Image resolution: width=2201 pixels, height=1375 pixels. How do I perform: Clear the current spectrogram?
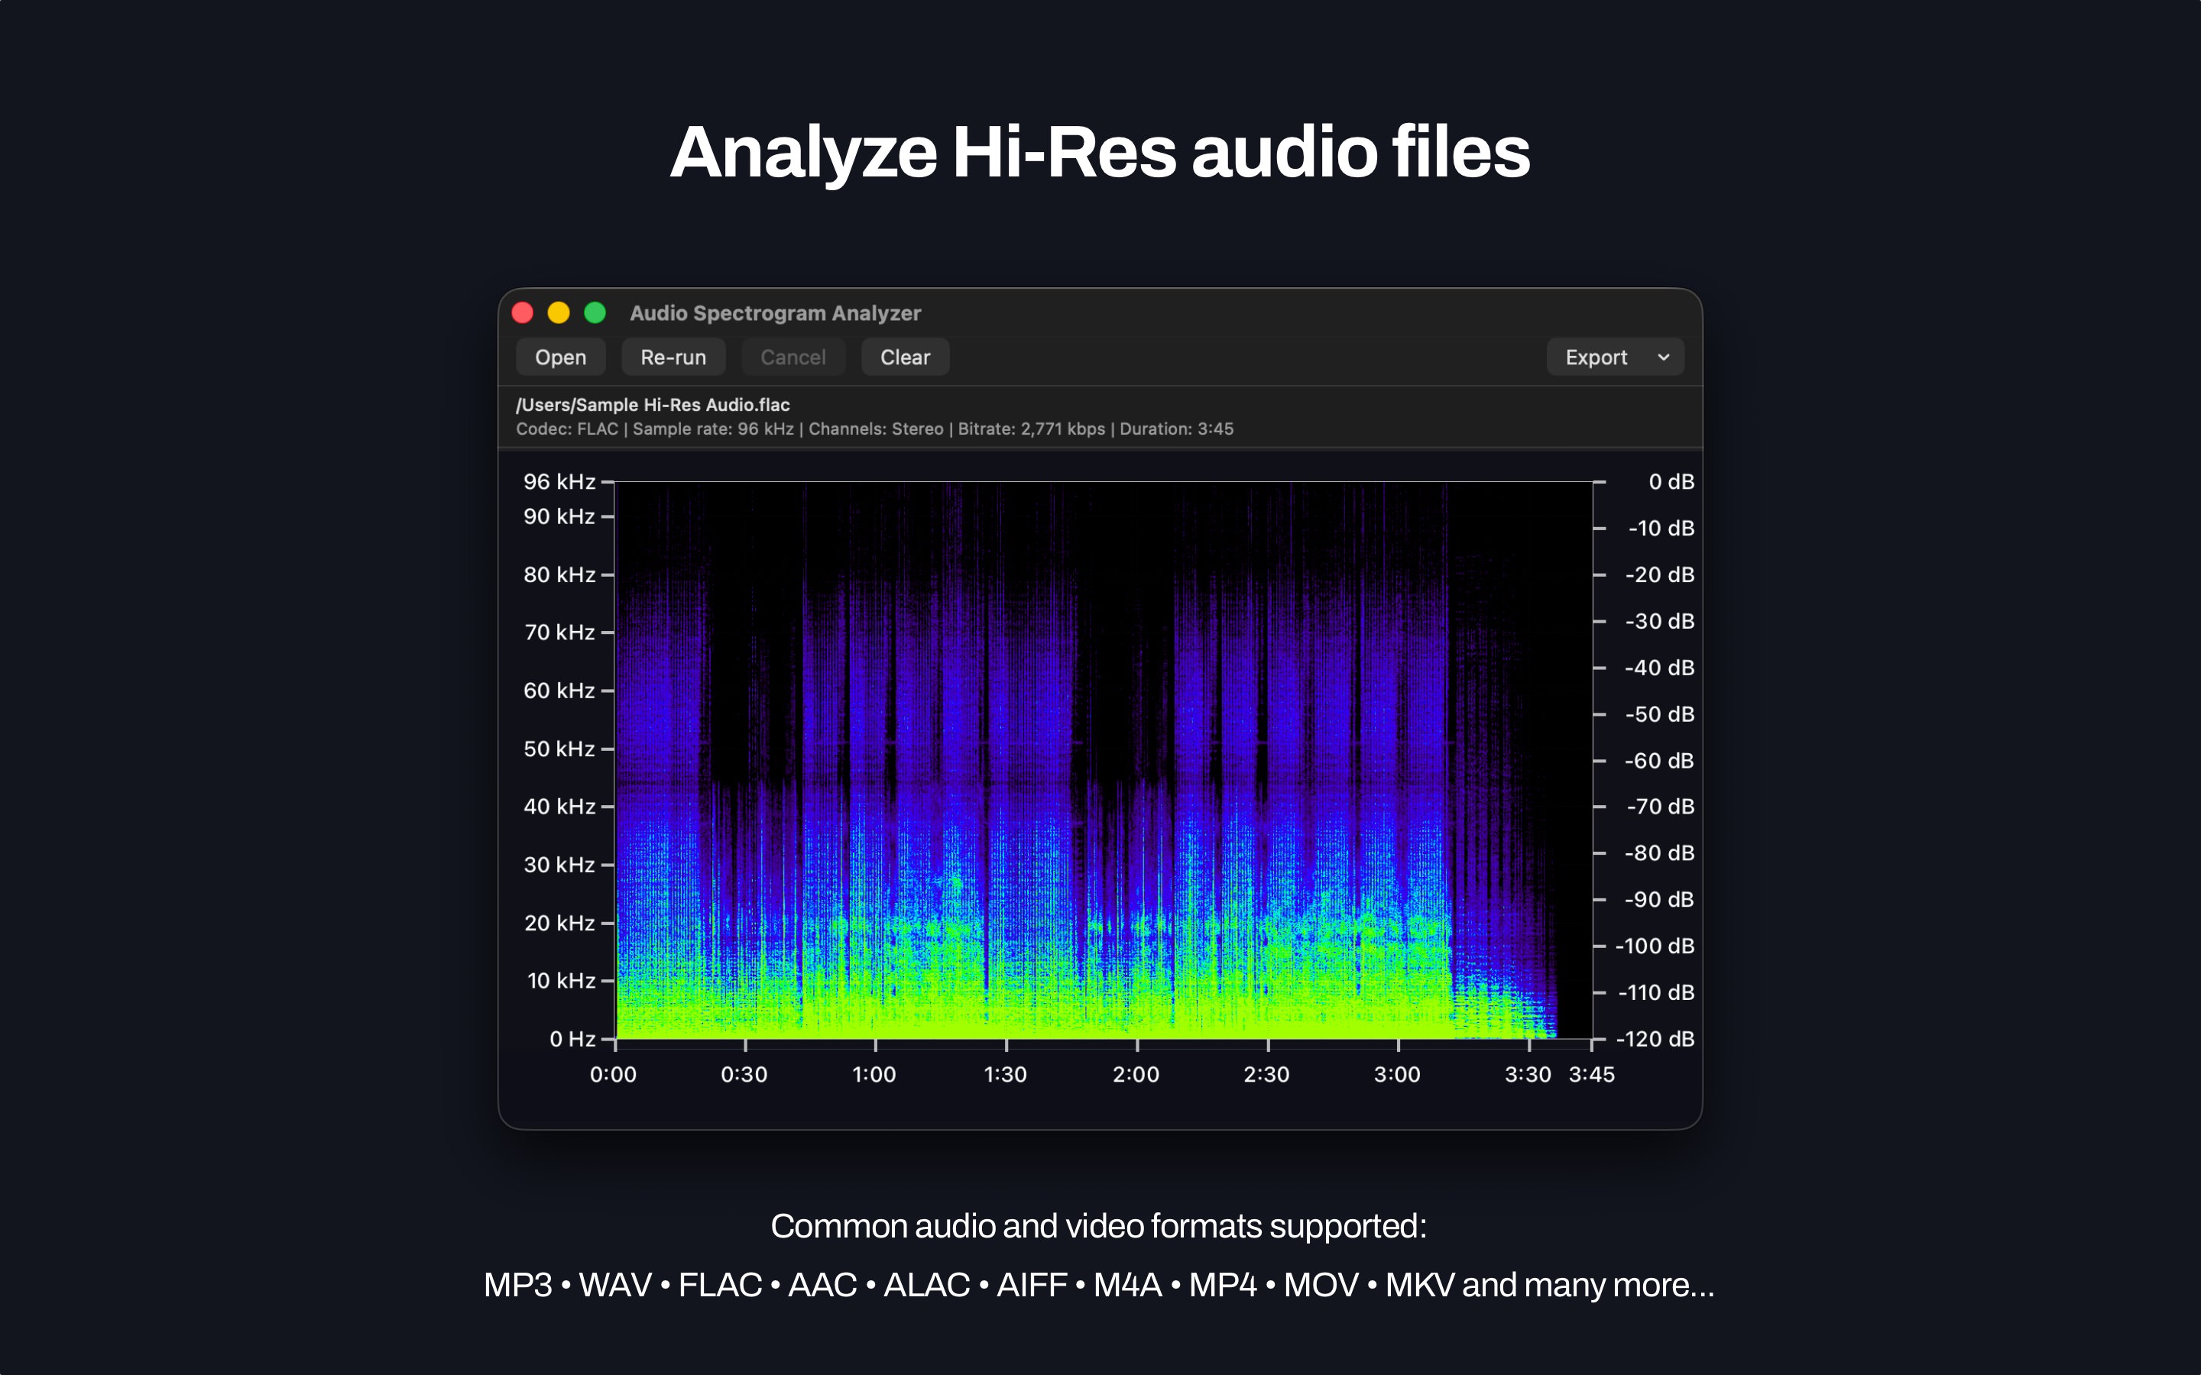click(905, 357)
